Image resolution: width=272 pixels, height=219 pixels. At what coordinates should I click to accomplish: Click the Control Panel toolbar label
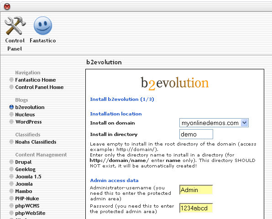click(x=15, y=45)
